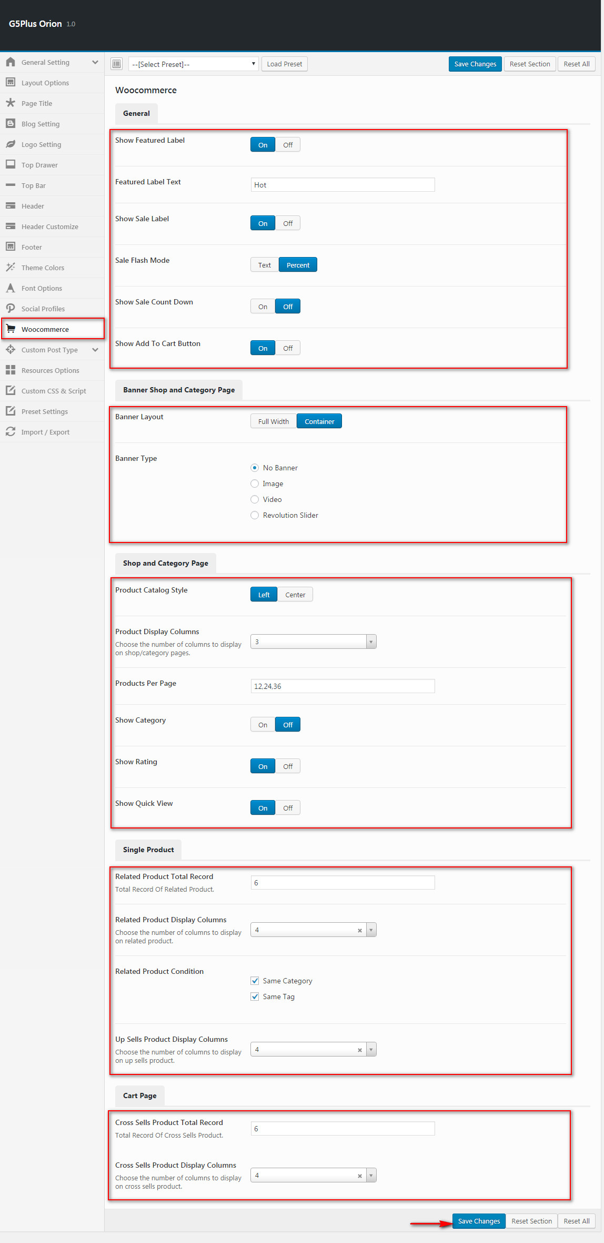Viewport: 604px width, 1243px height.
Task: Uncheck the Same Category checkbox
Action: point(255,981)
